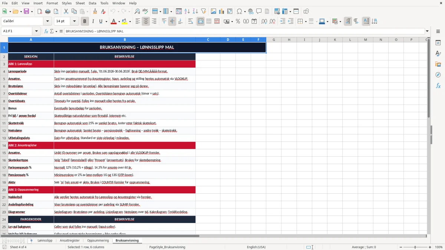
Task: Open sidebar Gallery panel icon
Action: coord(438,64)
